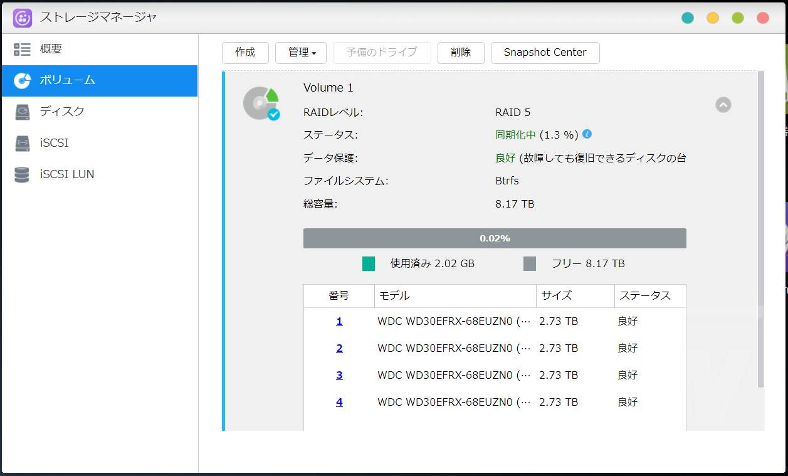The width and height of the screenshot is (788, 476).
Task: Click the 予備のドライブ button
Action: [x=382, y=53]
